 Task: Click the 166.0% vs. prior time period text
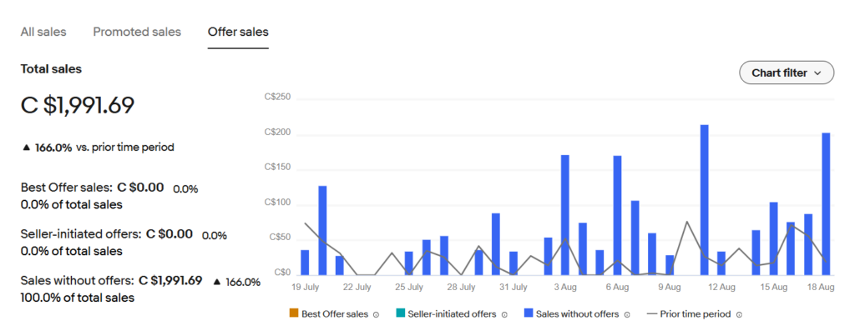click(99, 147)
